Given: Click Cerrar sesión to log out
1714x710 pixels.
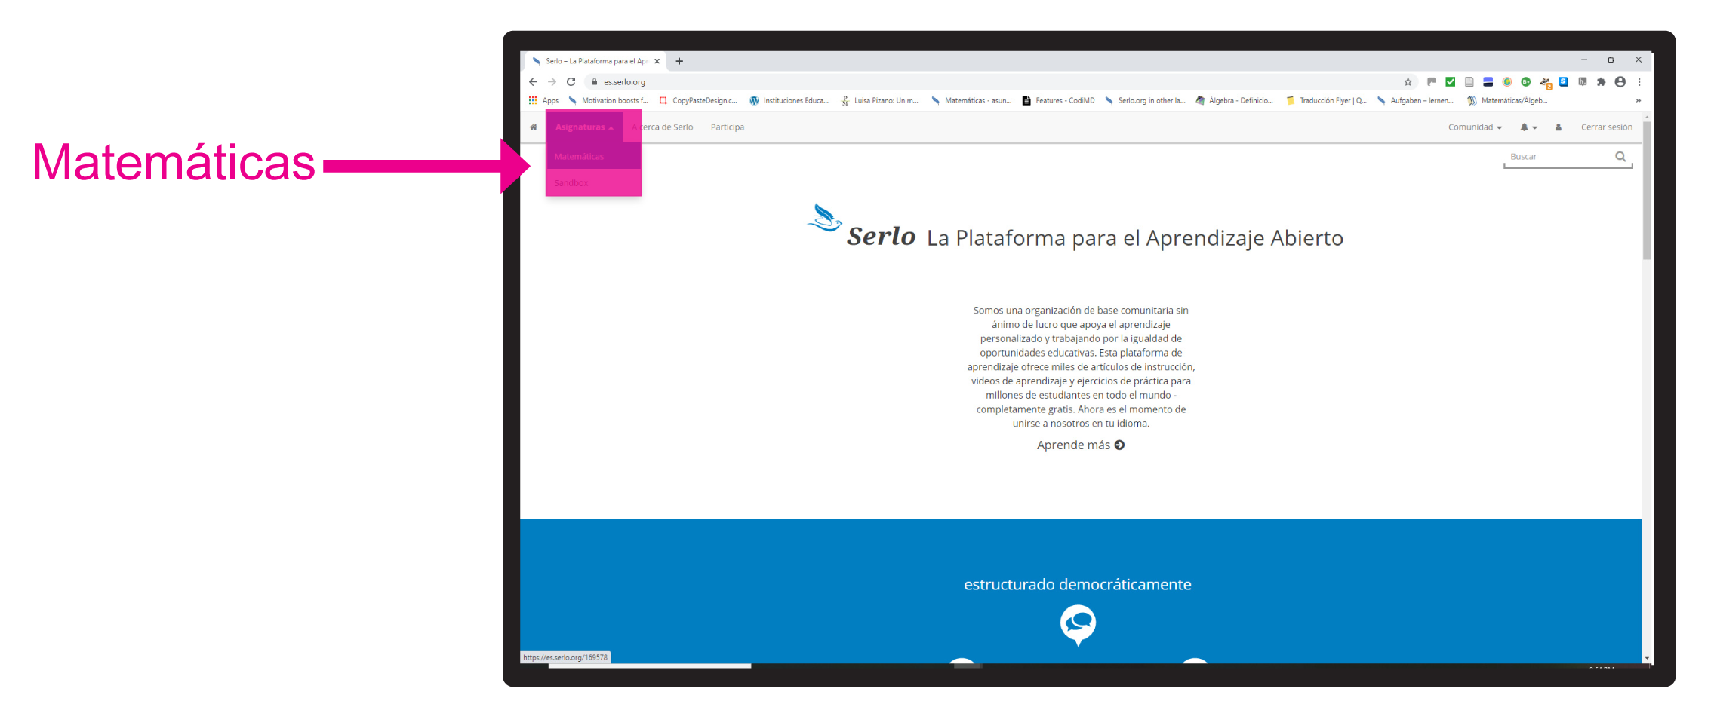Looking at the screenshot, I should click(x=1607, y=127).
